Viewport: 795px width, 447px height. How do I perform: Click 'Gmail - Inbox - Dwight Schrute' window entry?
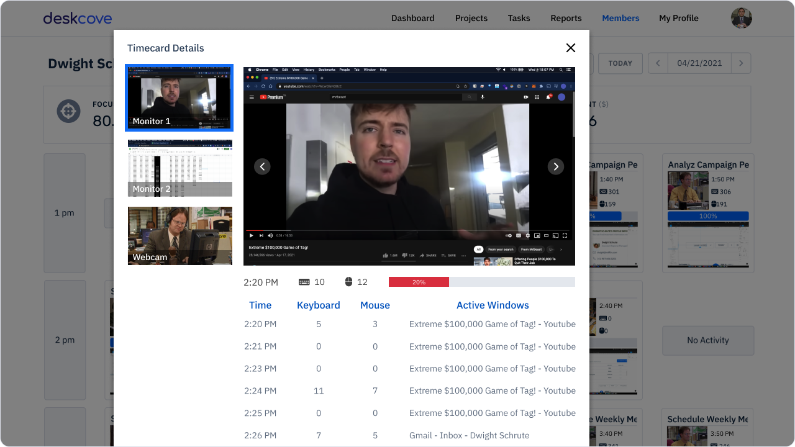470,435
